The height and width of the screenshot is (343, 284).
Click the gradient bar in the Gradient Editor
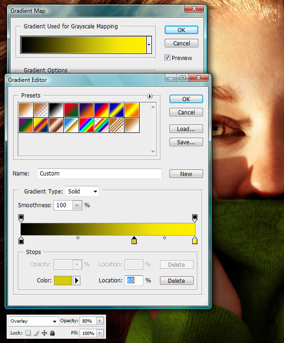[108, 229]
